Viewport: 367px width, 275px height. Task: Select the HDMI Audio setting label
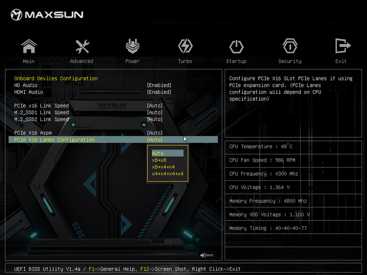28,92
